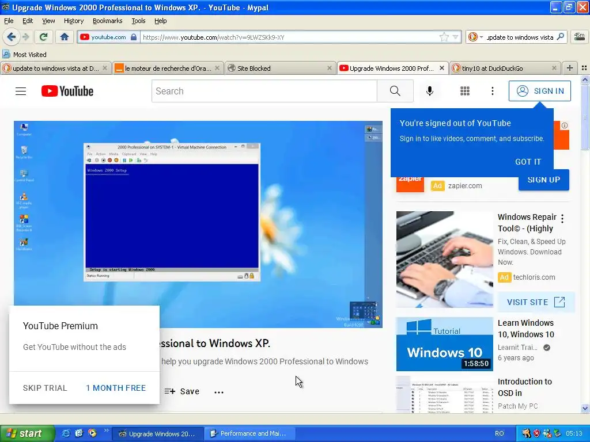Click the RO language indicator in taskbar
Viewport: 590px width, 442px height.
pos(499,433)
